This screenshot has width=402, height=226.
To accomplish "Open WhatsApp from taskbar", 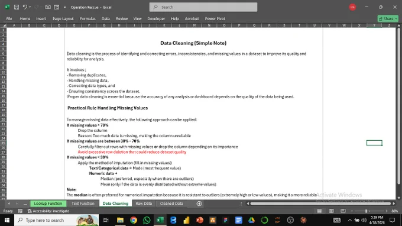I will 147,220.
